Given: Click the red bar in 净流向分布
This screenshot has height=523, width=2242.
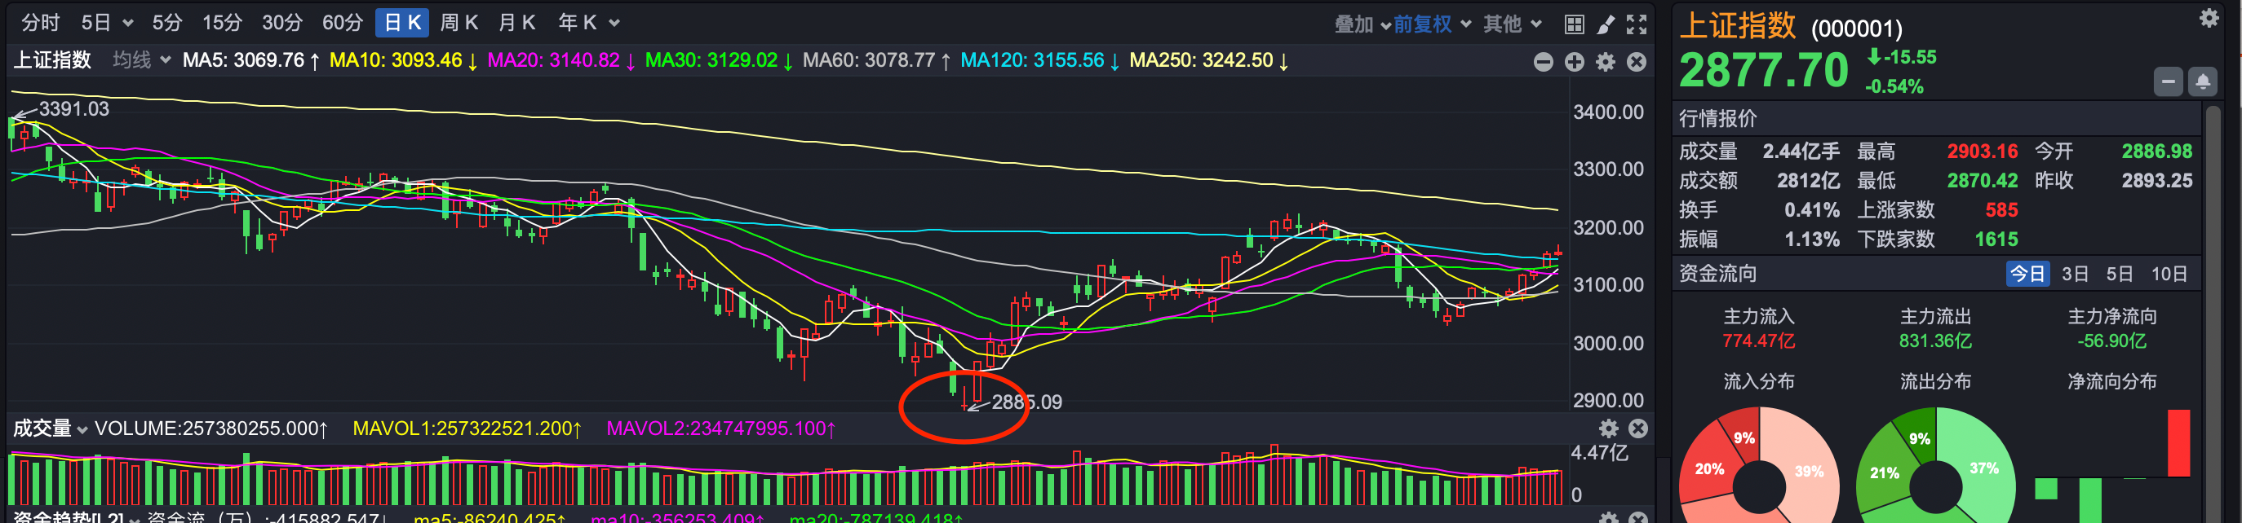Looking at the screenshot, I should tap(2179, 443).
